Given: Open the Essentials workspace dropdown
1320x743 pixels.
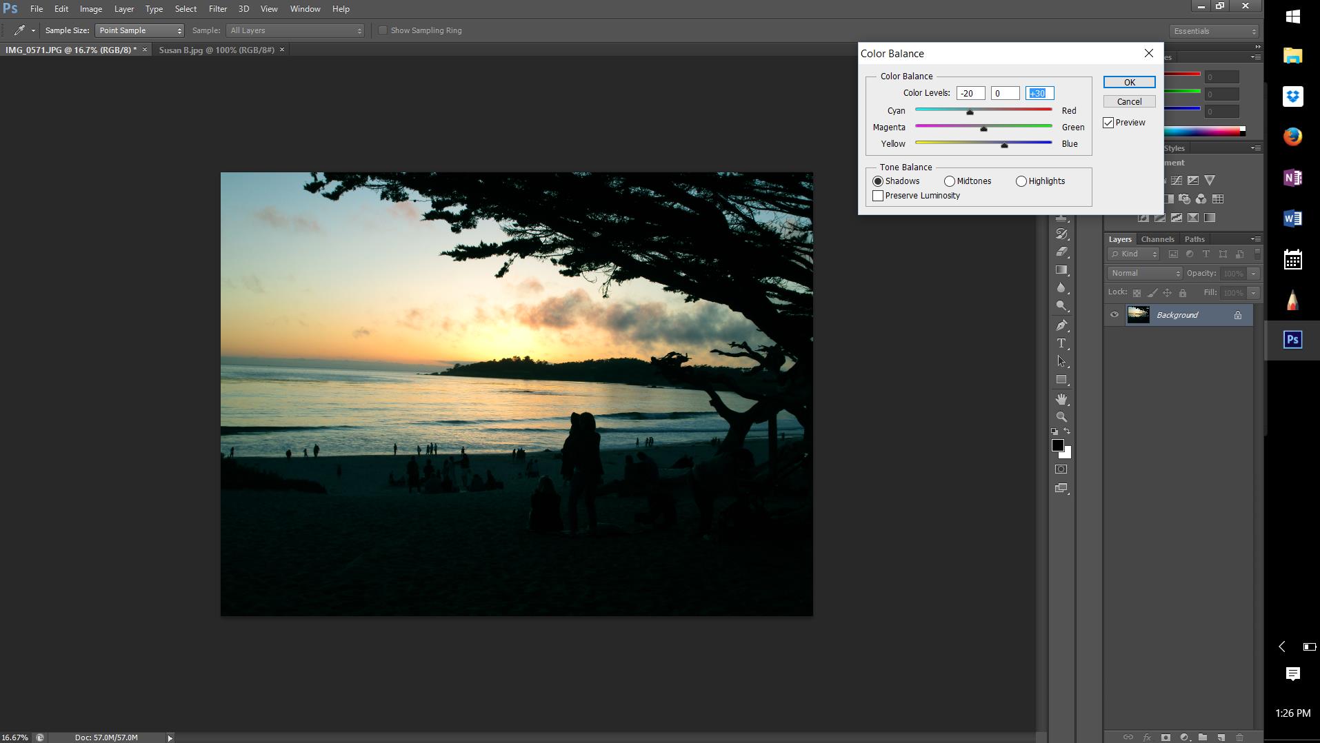Looking at the screenshot, I should [1214, 31].
